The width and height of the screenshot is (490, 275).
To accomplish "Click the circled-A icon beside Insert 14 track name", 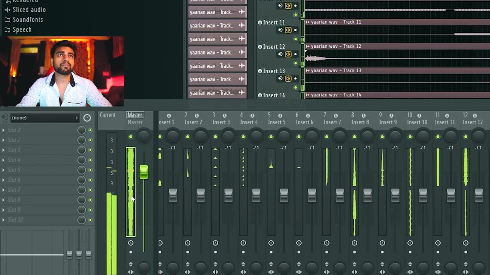I will pos(260,95).
